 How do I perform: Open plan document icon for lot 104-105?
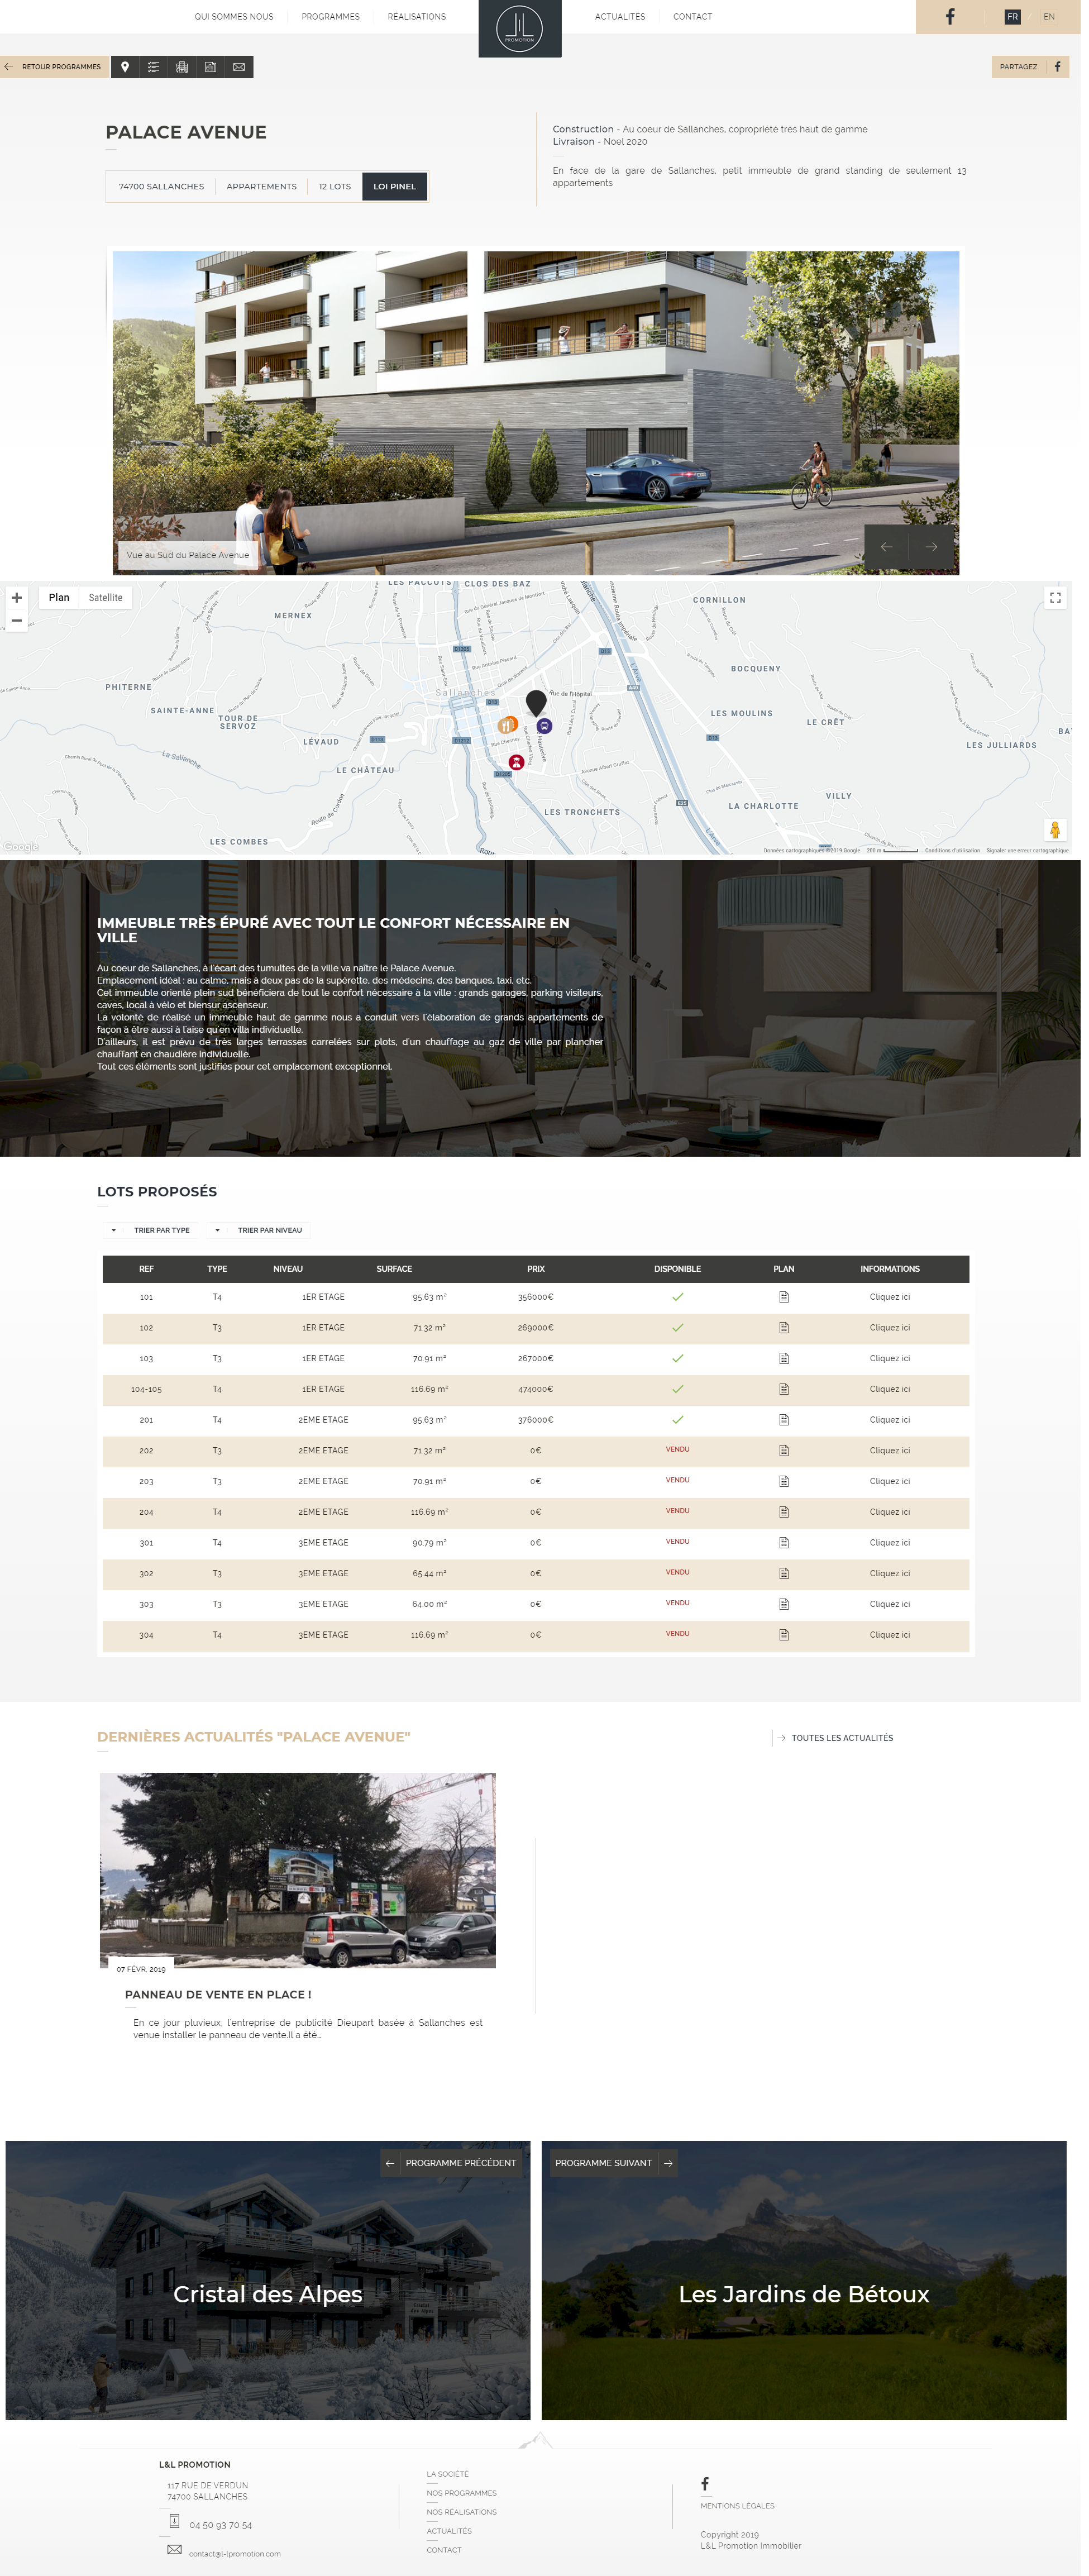click(784, 1389)
